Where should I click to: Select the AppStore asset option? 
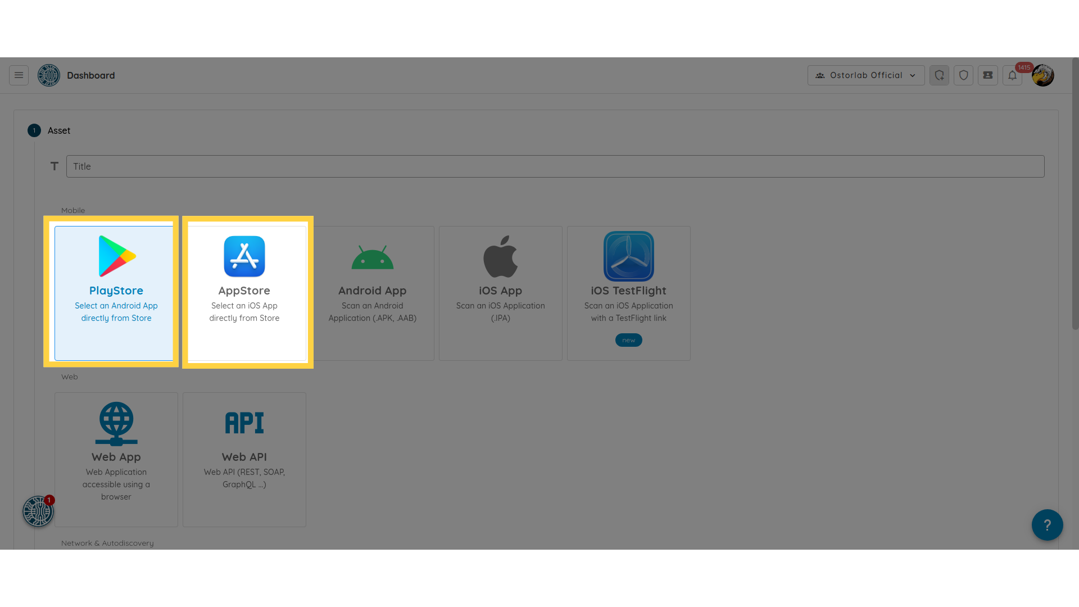[244, 293]
